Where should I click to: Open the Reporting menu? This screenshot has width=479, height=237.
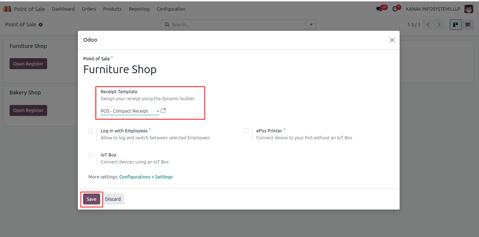139,9
